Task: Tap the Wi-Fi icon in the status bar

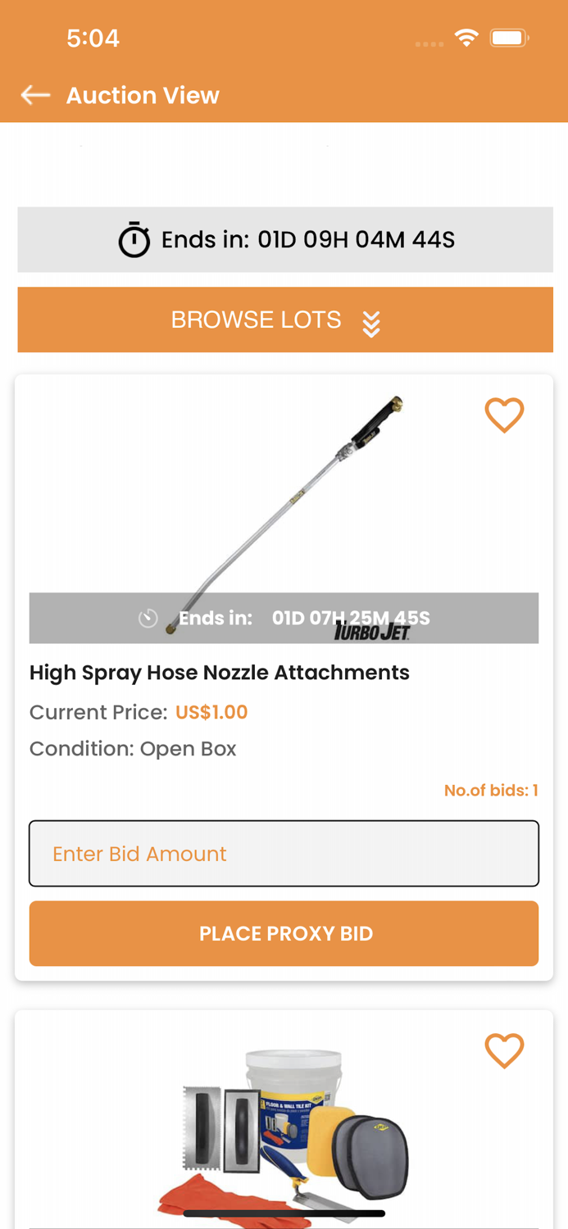Action: pyautogui.click(x=466, y=37)
